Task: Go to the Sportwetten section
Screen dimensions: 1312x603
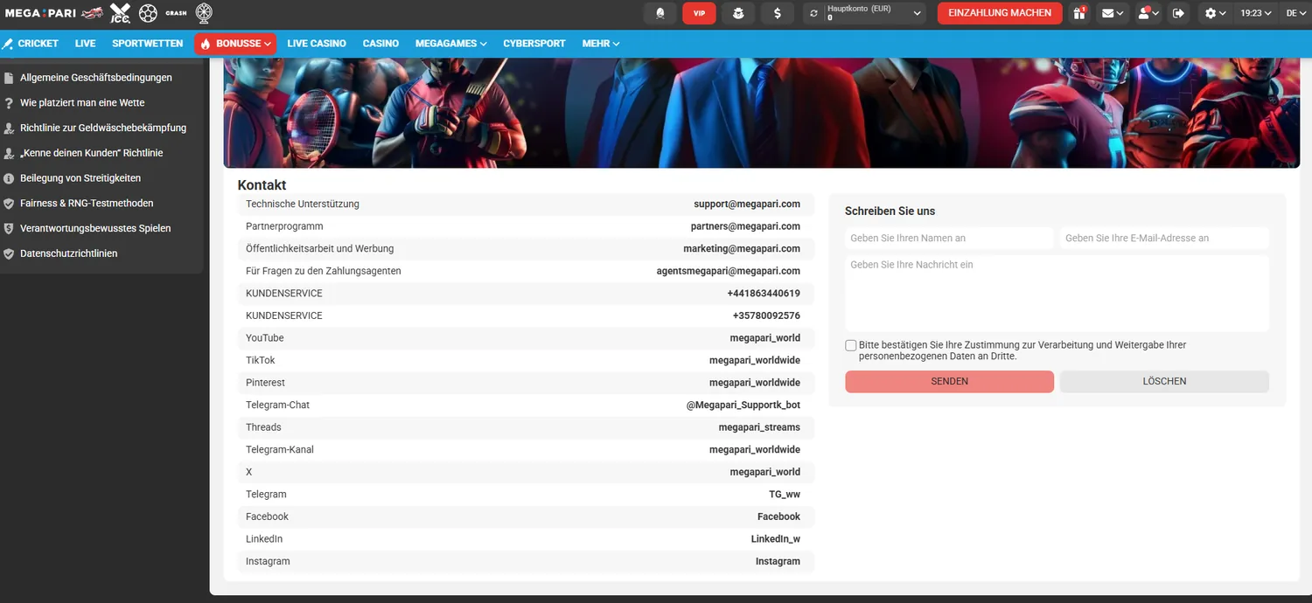Action: [148, 44]
